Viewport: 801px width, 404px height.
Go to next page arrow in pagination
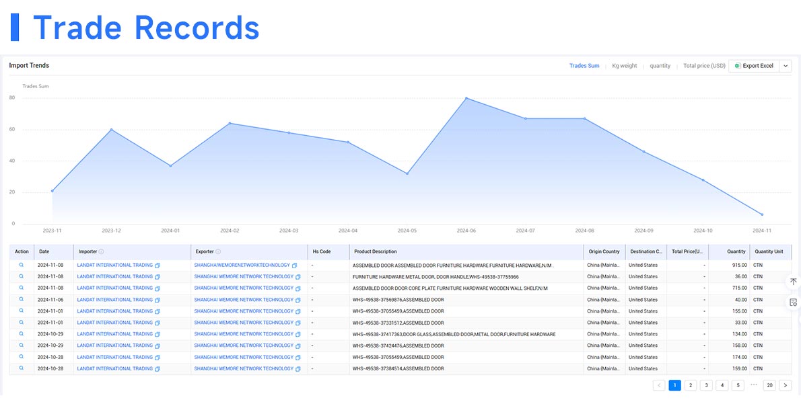785,385
